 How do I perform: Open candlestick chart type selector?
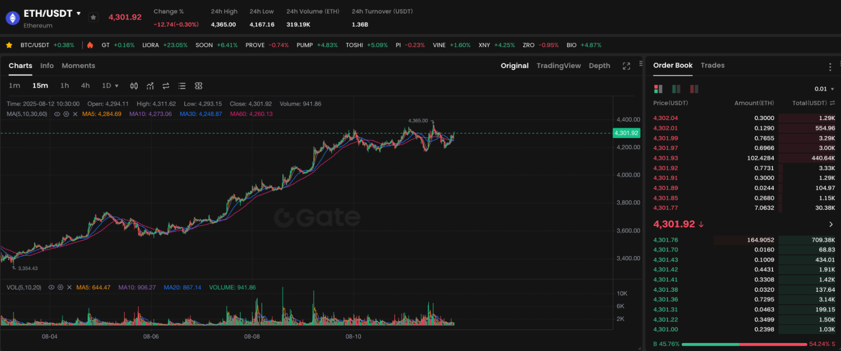click(134, 86)
